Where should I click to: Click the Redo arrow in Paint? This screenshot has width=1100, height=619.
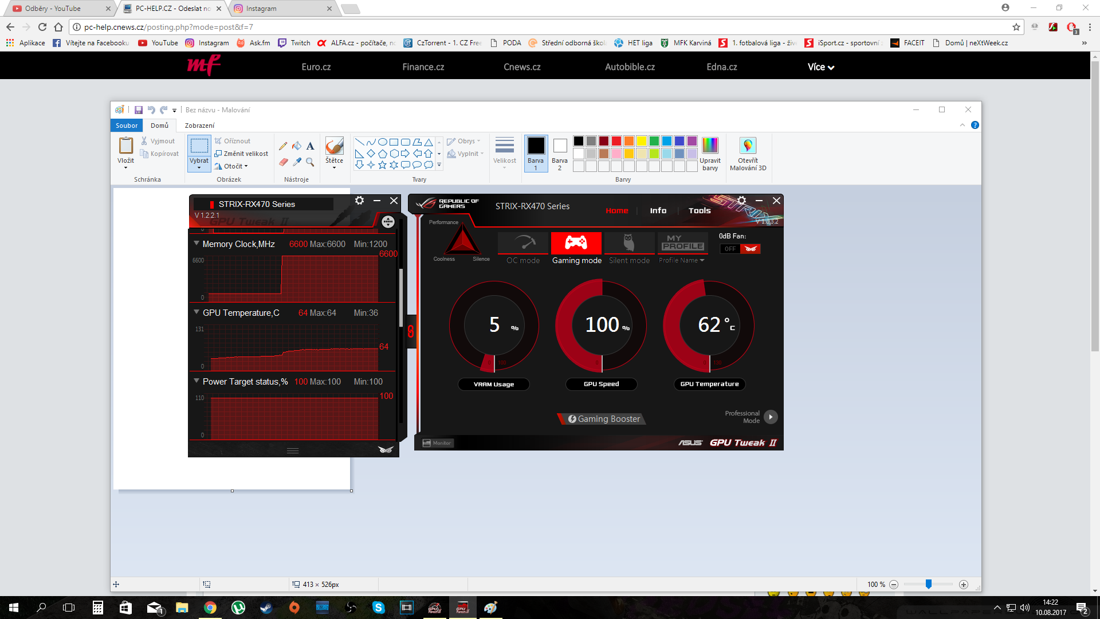point(163,110)
